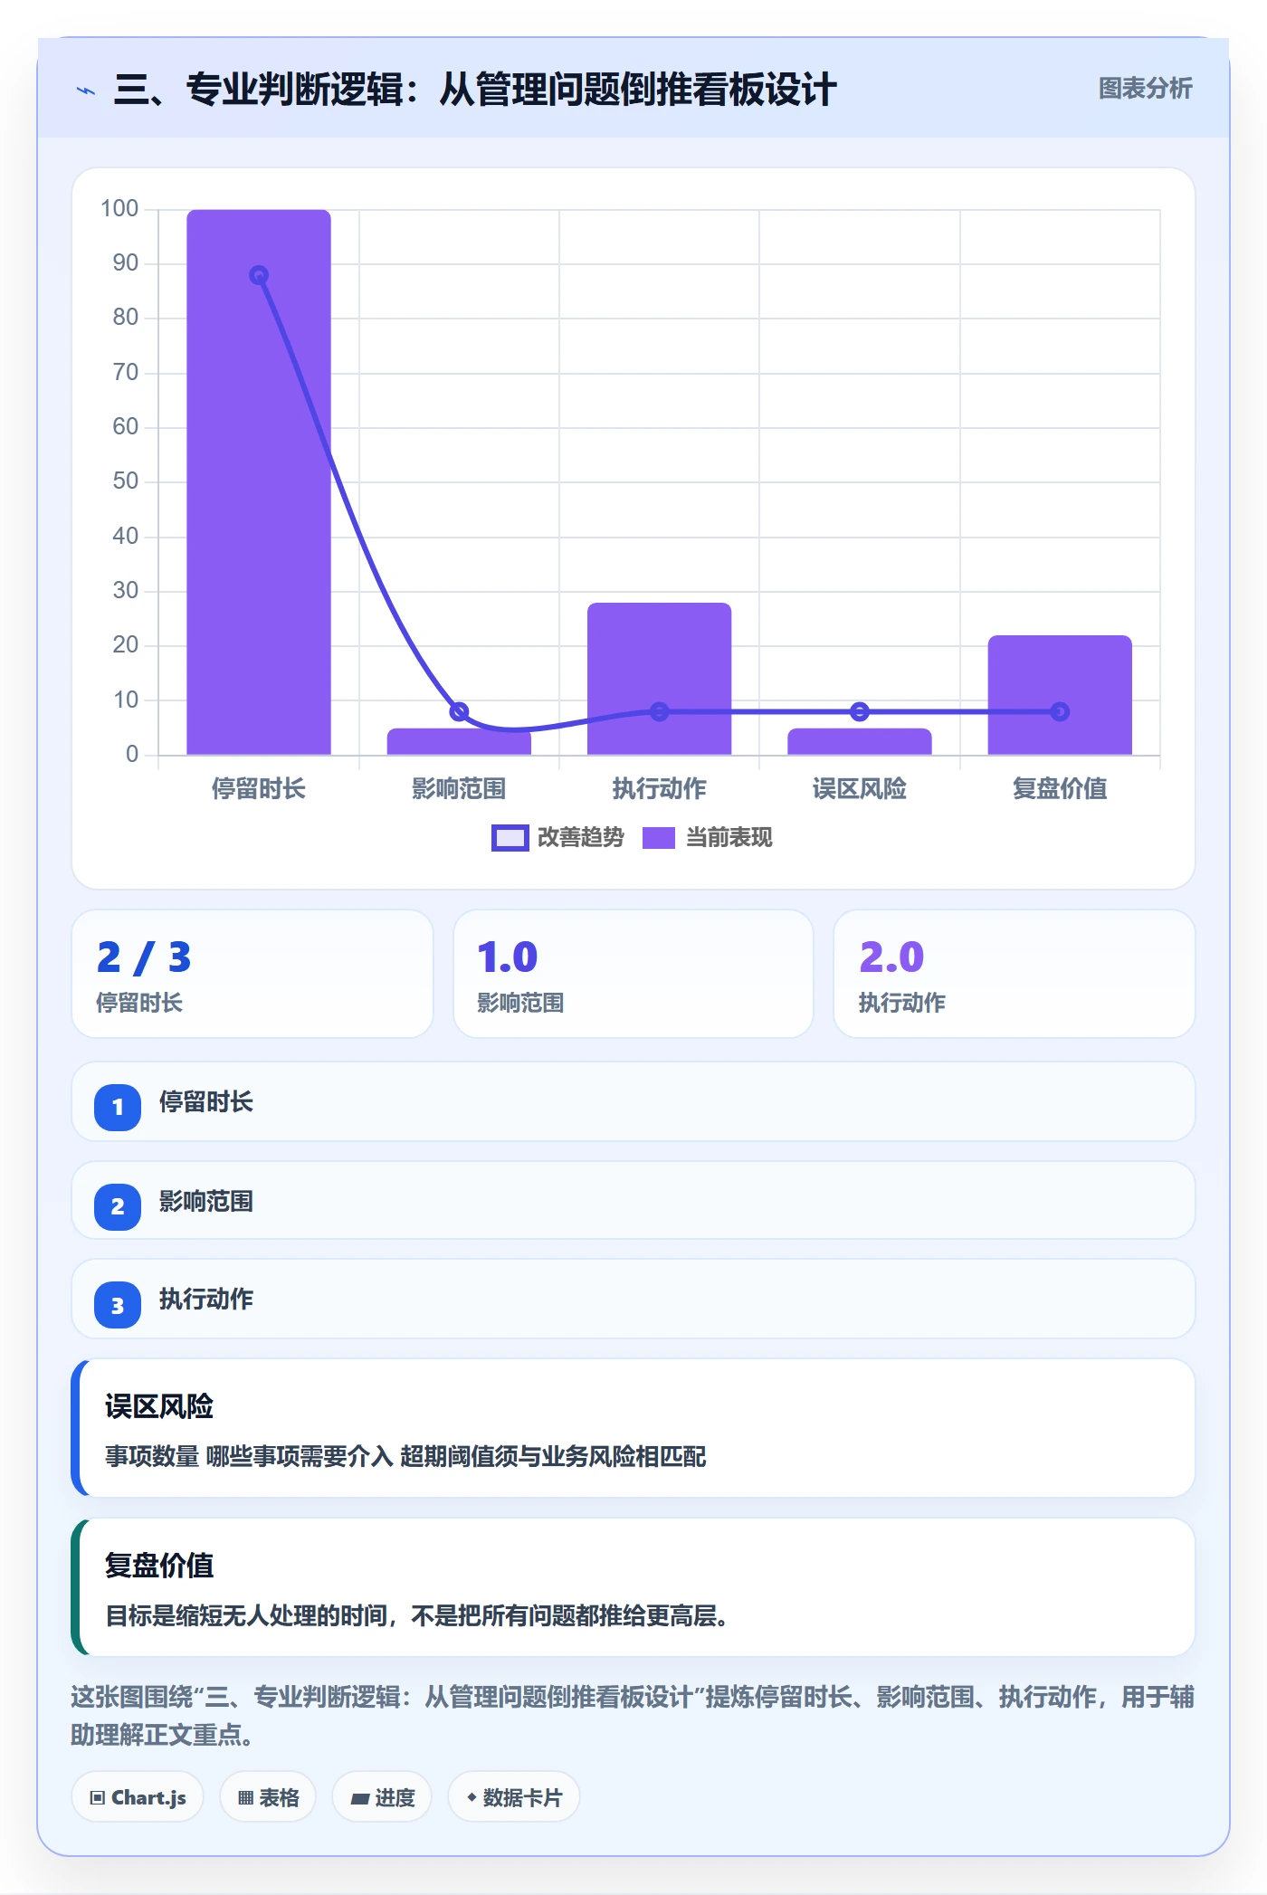Click the 复盘价值 card heading

click(x=159, y=1566)
